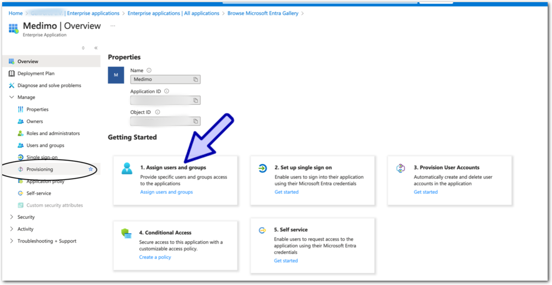The width and height of the screenshot is (552, 285).
Task: Copy the Object ID value
Action: point(195,121)
